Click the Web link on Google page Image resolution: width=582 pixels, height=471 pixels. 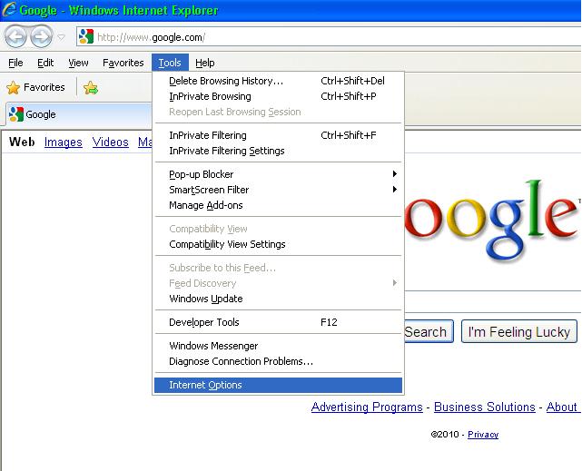click(22, 142)
